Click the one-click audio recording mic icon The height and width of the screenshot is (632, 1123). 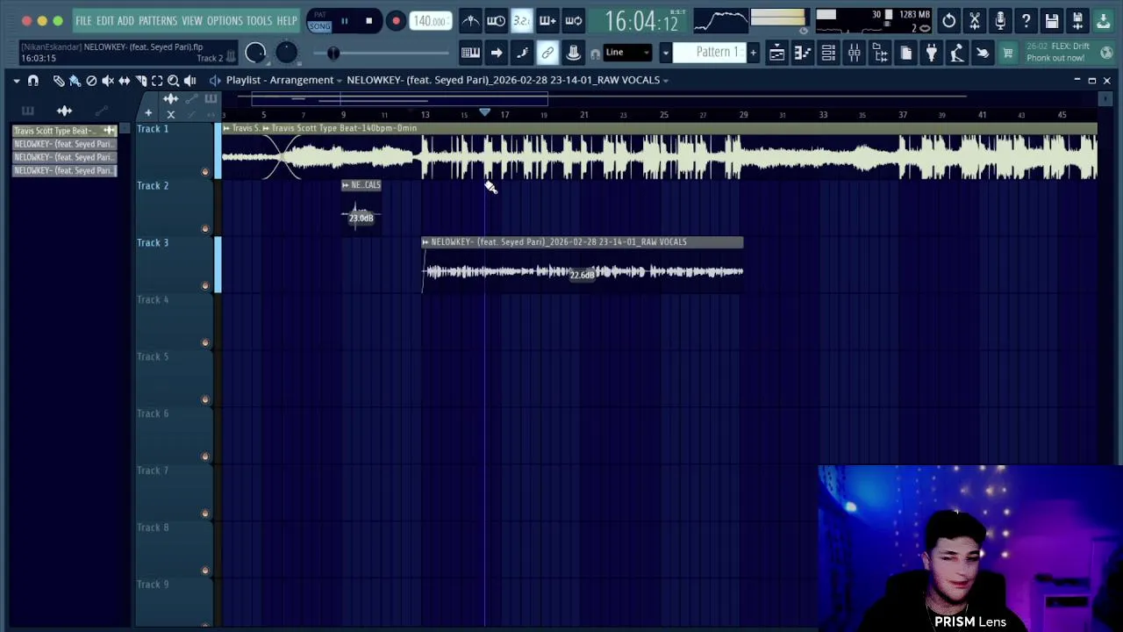pos(1000,21)
